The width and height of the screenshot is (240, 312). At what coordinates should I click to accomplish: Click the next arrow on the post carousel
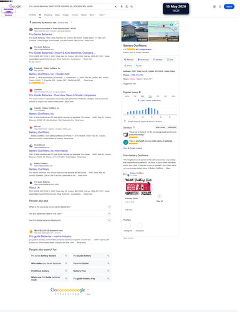coord(160,196)
